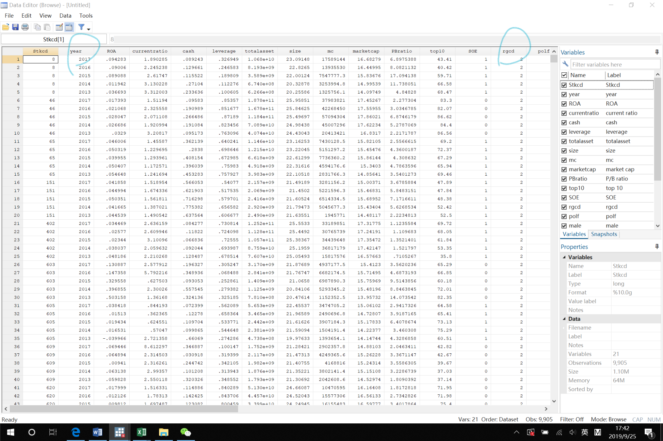Viewport: 663px width, 441px height.
Task: Open the Data menu
Action: [65, 16]
